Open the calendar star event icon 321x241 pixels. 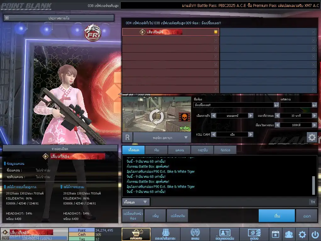tap(275, 234)
